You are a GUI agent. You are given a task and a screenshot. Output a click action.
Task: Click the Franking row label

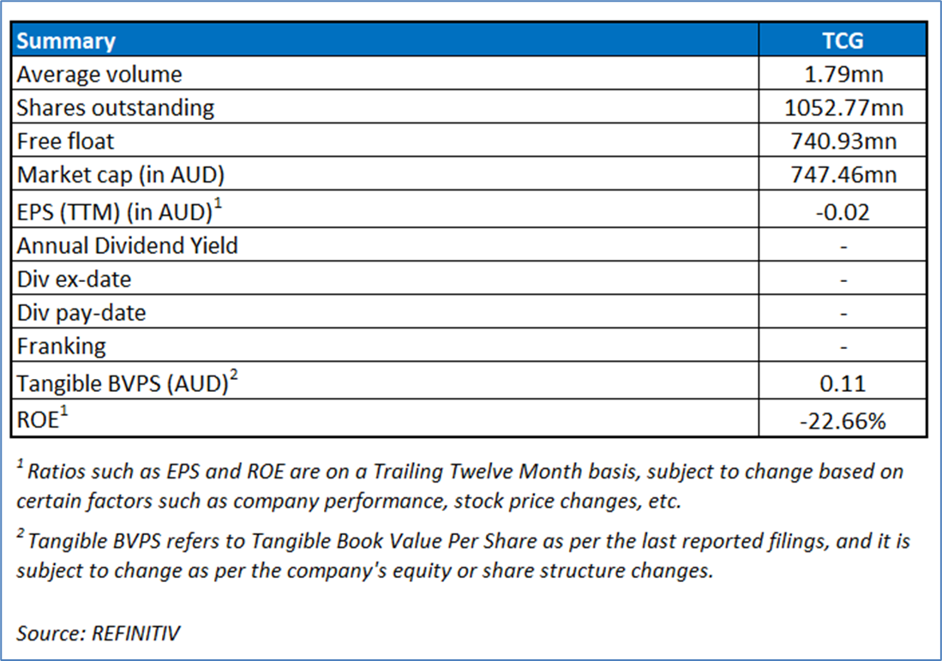[x=62, y=346]
